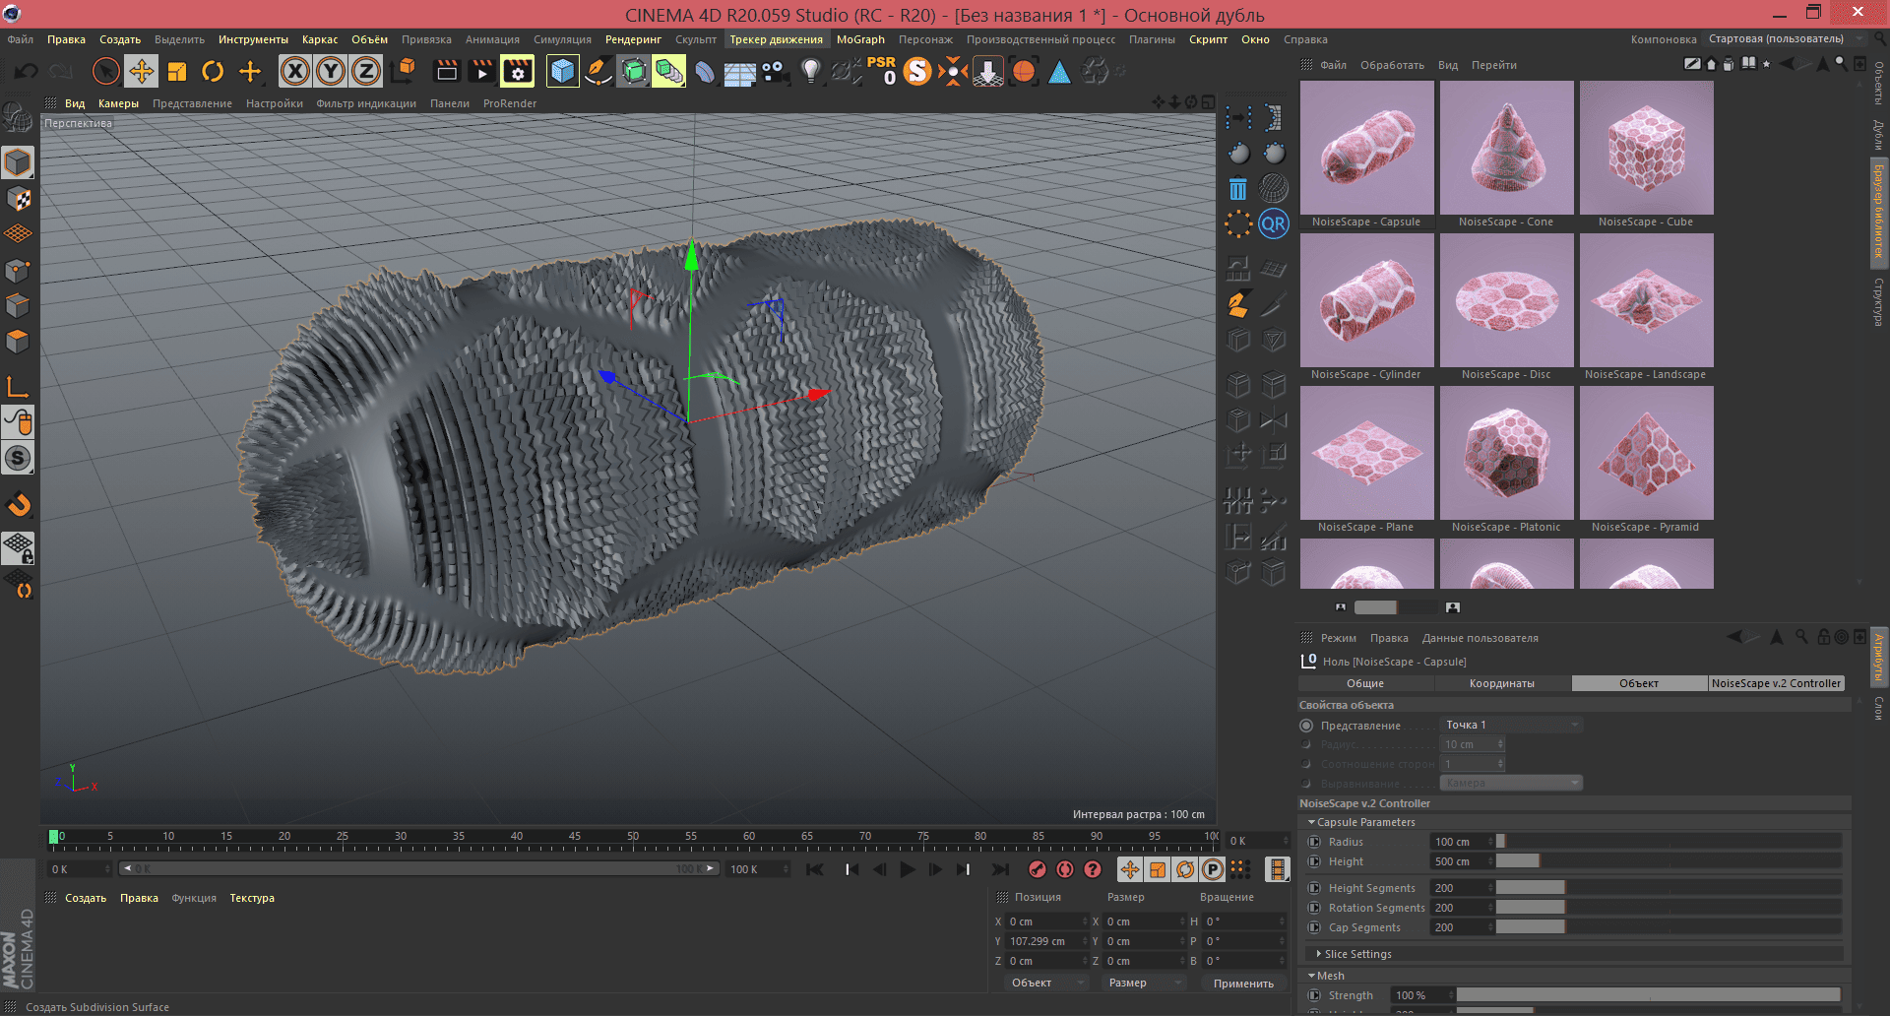Toggle Radius animation dot
The image size is (1890, 1016).
point(1314,842)
